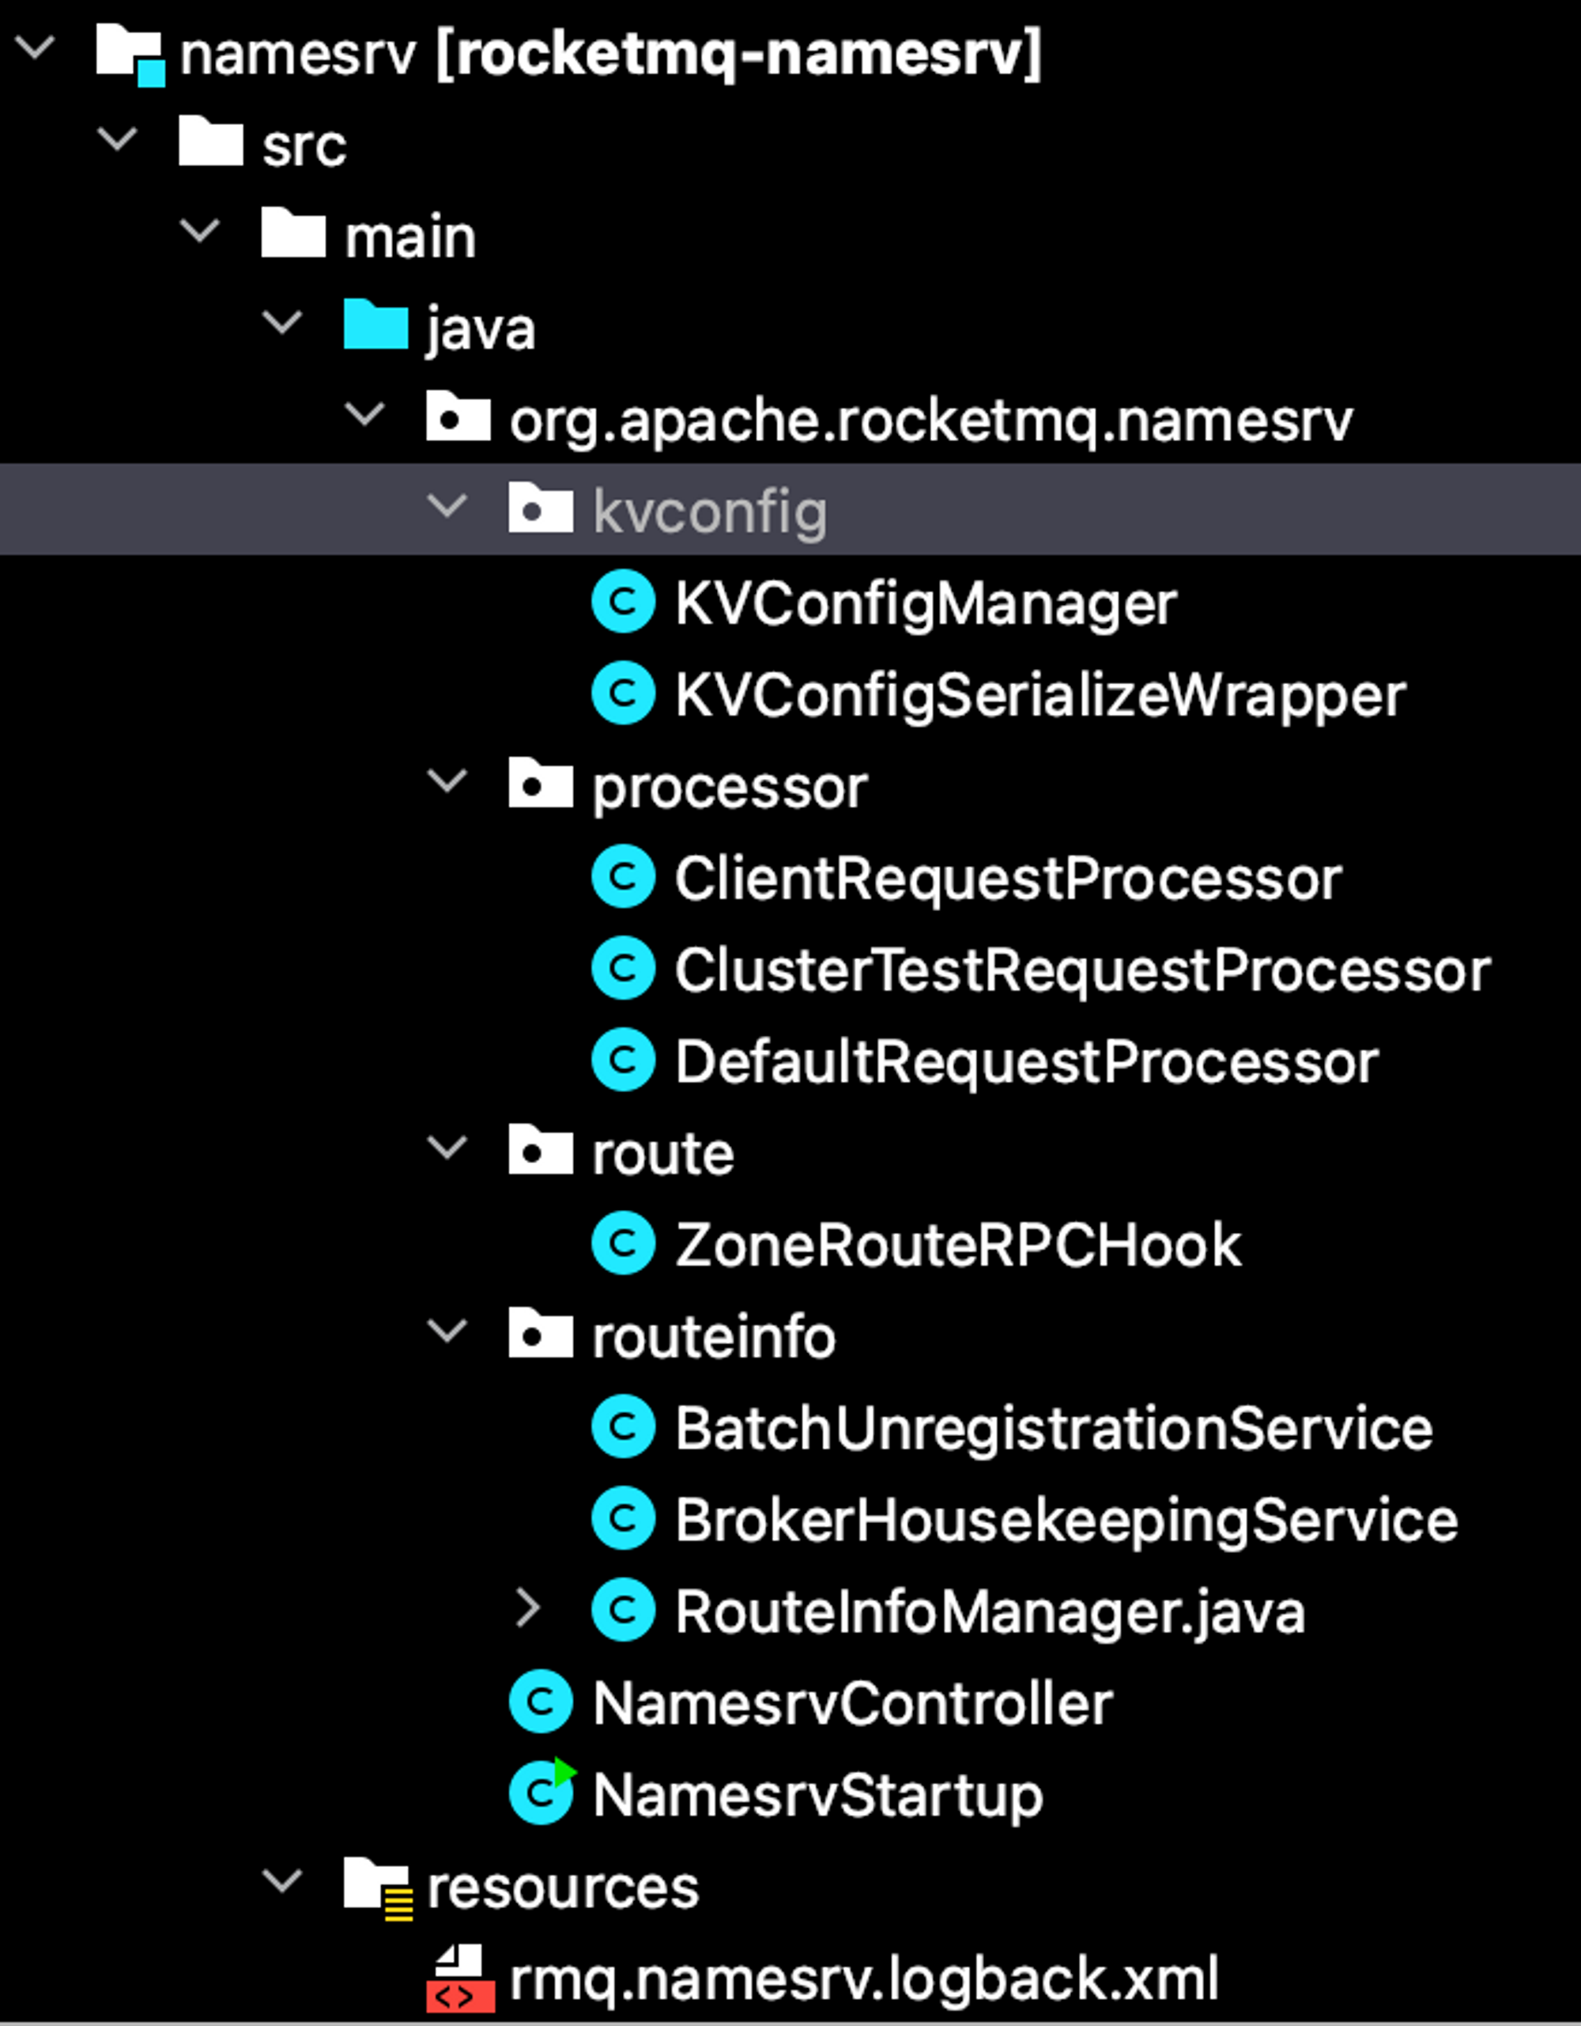Viewport: 1581px width, 2026px height.
Task: Collapse the src folder chevron
Action: click(x=118, y=139)
